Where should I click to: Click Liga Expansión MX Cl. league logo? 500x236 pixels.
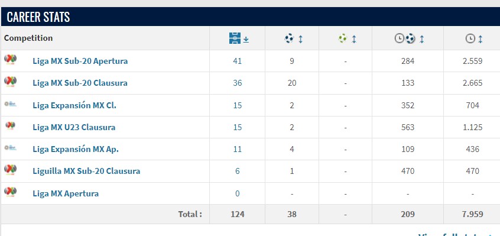point(10,104)
